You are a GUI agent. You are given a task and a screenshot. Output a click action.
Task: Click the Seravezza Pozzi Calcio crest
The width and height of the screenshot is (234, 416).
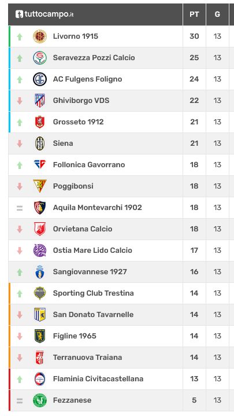[x=40, y=58]
